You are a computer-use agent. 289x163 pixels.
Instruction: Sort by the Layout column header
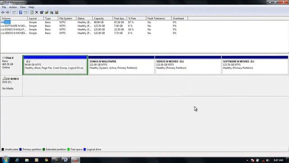tap(36, 19)
